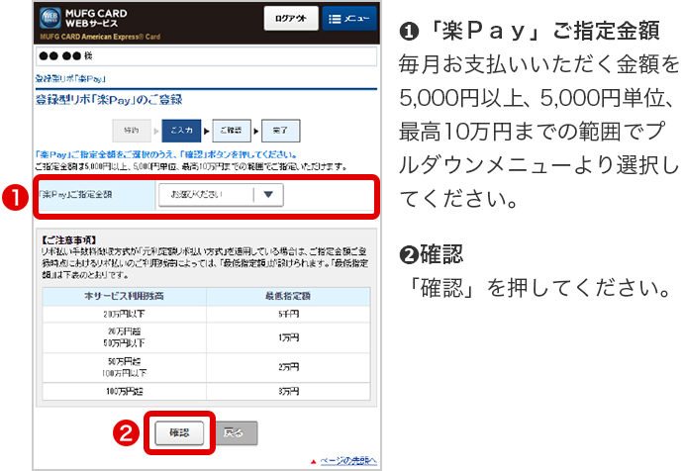Click the red number 1 callout marker
This screenshot has width=683, height=471.
(x=13, y=196)
